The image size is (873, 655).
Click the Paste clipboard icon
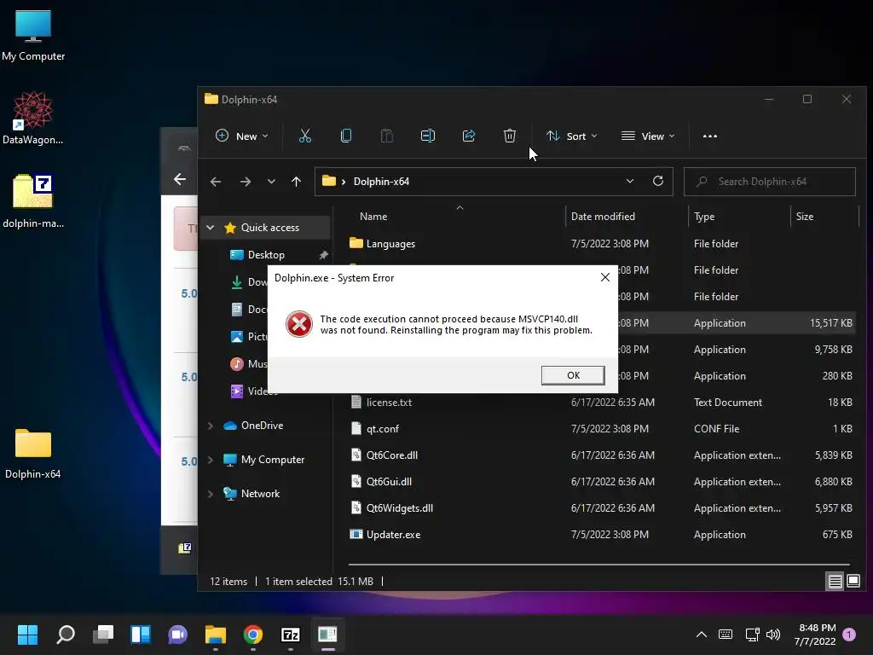387,136
